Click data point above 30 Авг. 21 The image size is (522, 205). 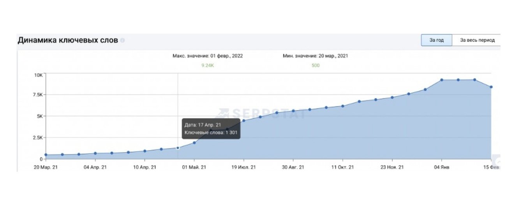293,111
